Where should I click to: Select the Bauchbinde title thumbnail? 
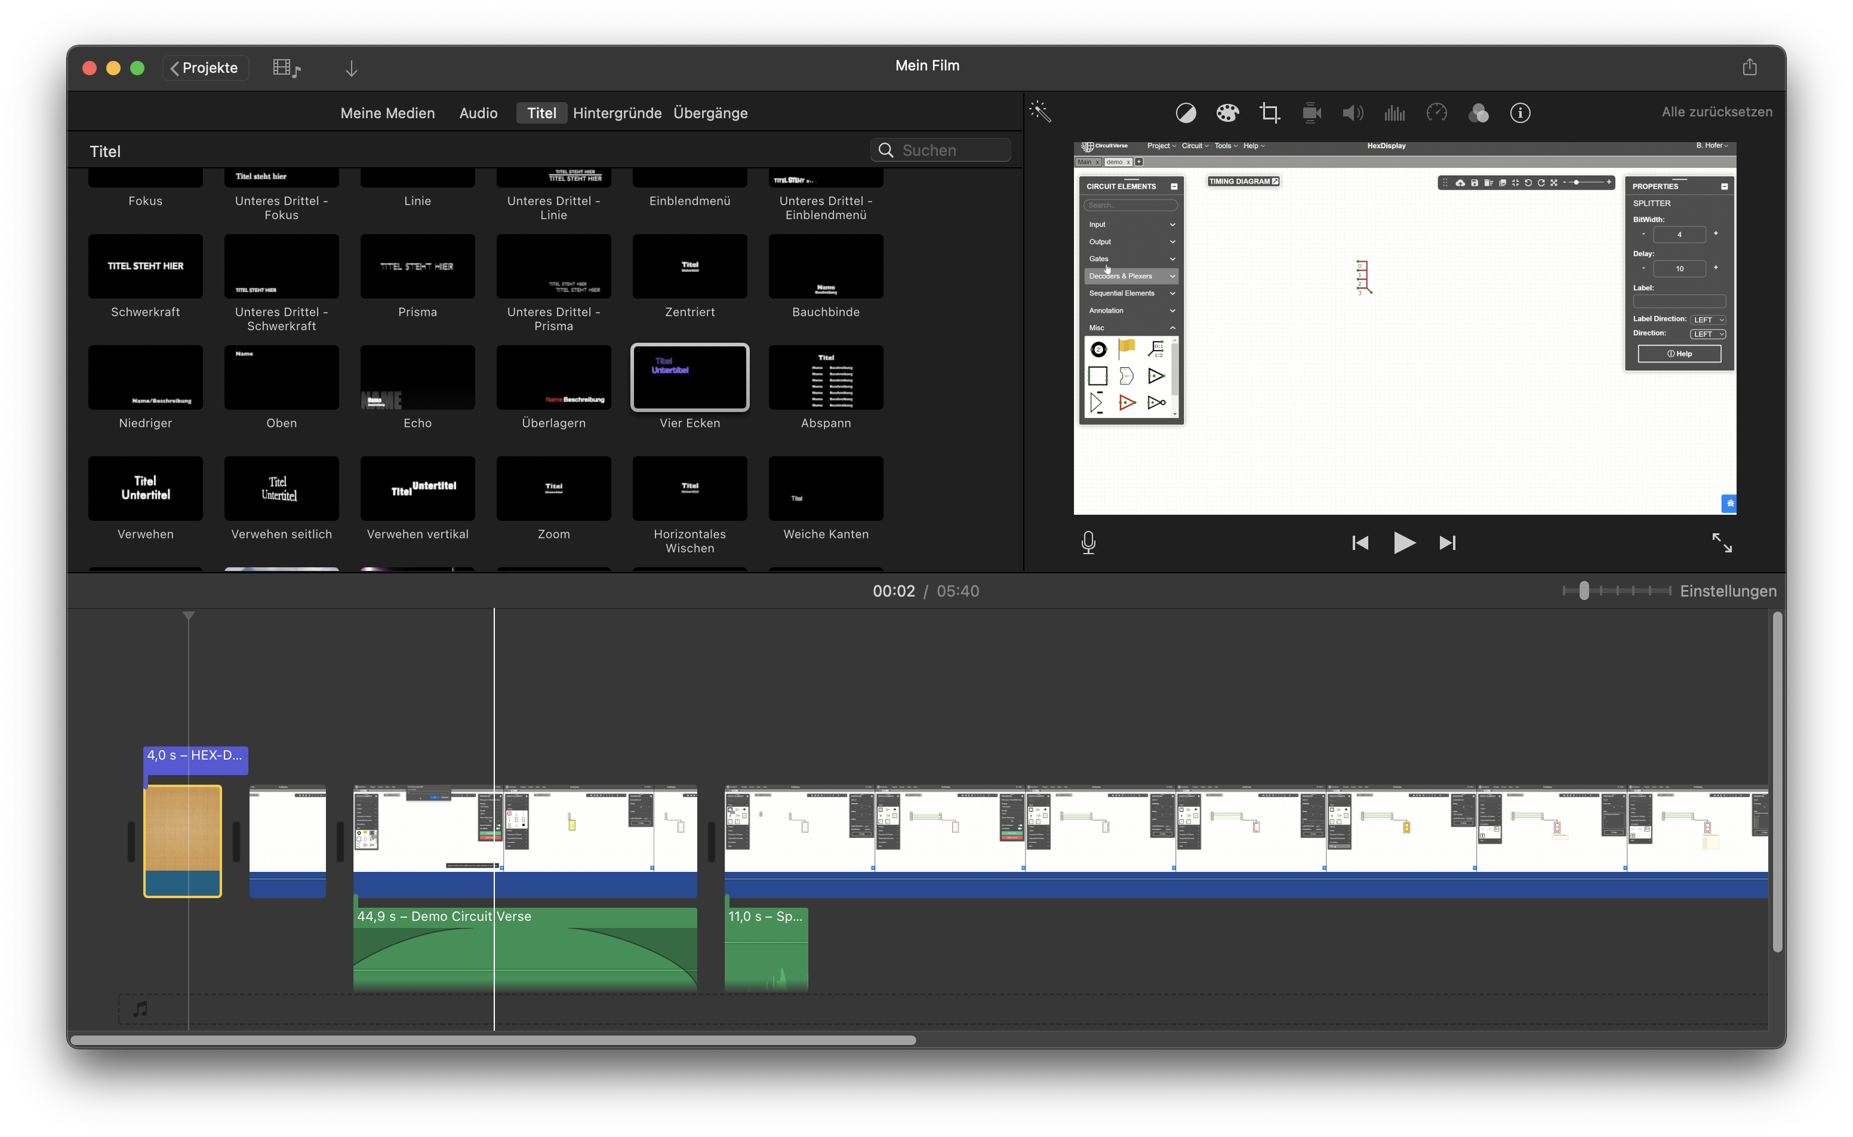(826, 266)
